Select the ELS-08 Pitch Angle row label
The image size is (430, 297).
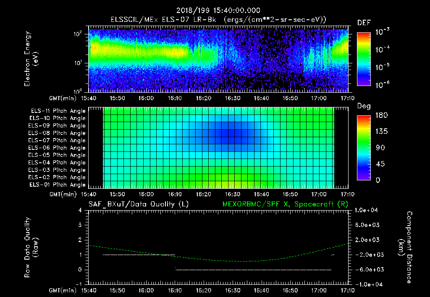(x=57, y=133)
